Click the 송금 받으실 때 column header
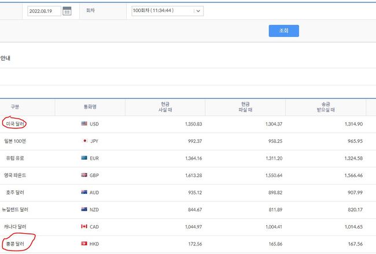Image resolution: width=376 pixels, height=254 pixels. coord(326,107)
